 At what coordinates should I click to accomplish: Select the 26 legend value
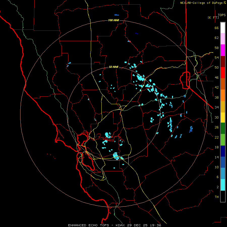coord(217,127)
